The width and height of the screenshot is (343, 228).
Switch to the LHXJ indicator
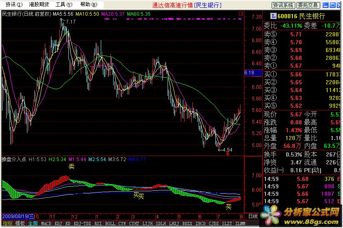[x=174, y=223]
